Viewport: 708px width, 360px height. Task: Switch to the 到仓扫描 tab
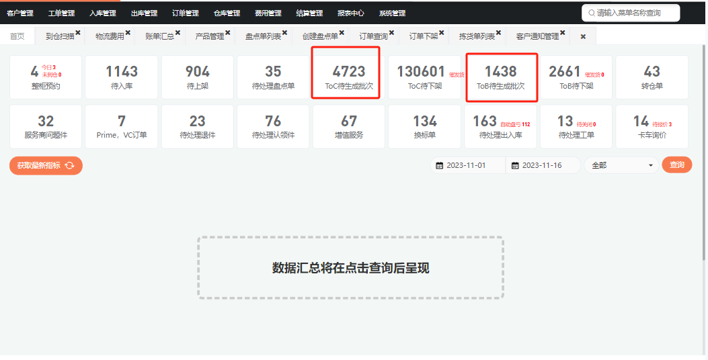[60, 36]
